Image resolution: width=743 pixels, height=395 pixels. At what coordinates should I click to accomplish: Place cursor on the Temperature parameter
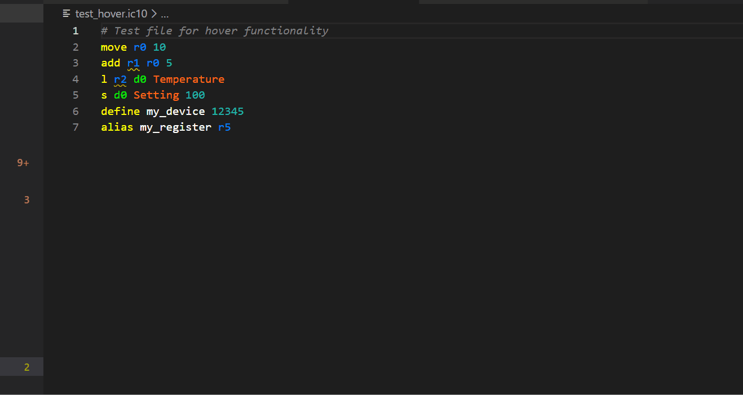(188, 79)
